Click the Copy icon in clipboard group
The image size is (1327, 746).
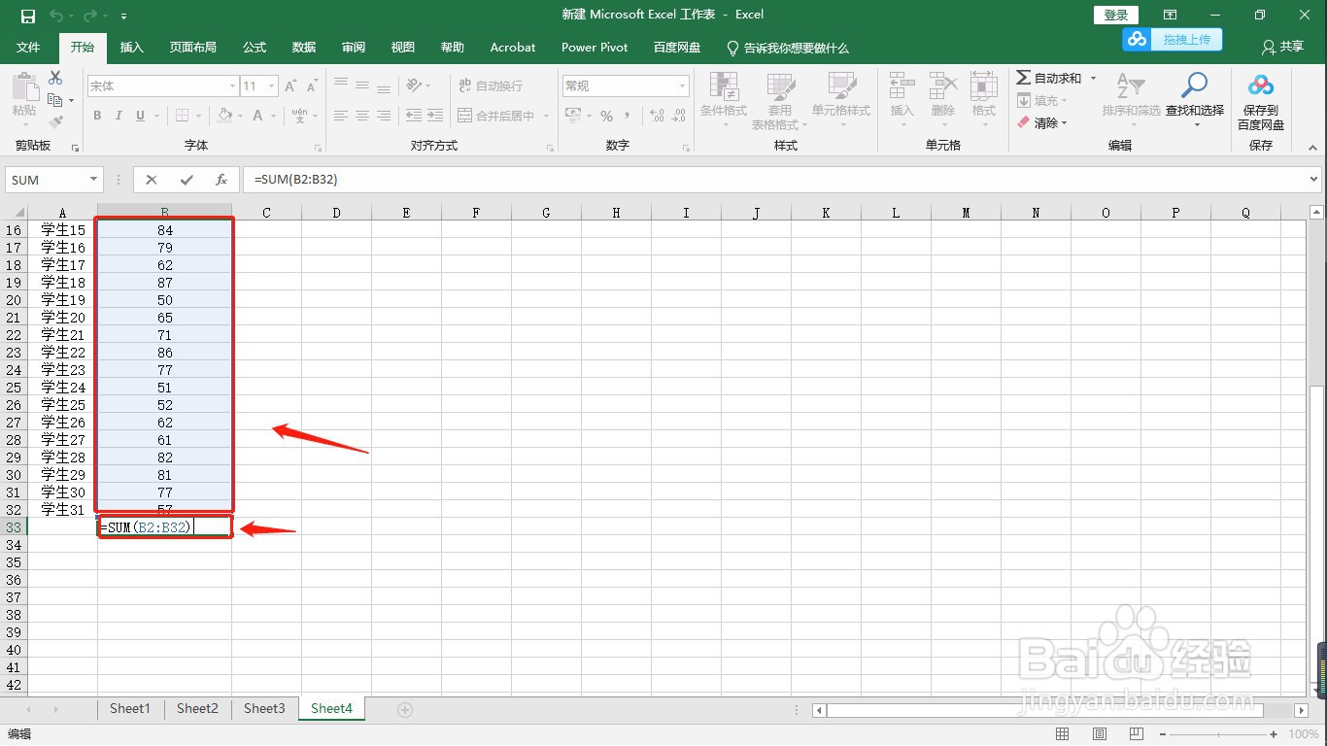[55, 100]
